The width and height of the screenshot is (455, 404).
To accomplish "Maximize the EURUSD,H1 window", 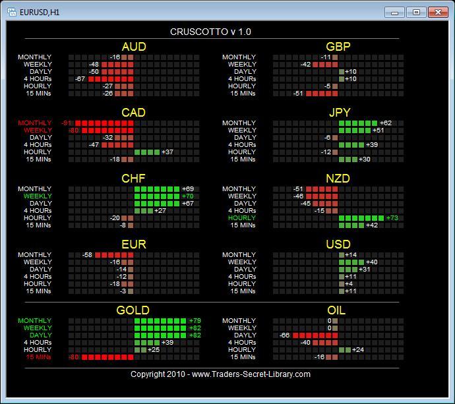I will [416, 13].
